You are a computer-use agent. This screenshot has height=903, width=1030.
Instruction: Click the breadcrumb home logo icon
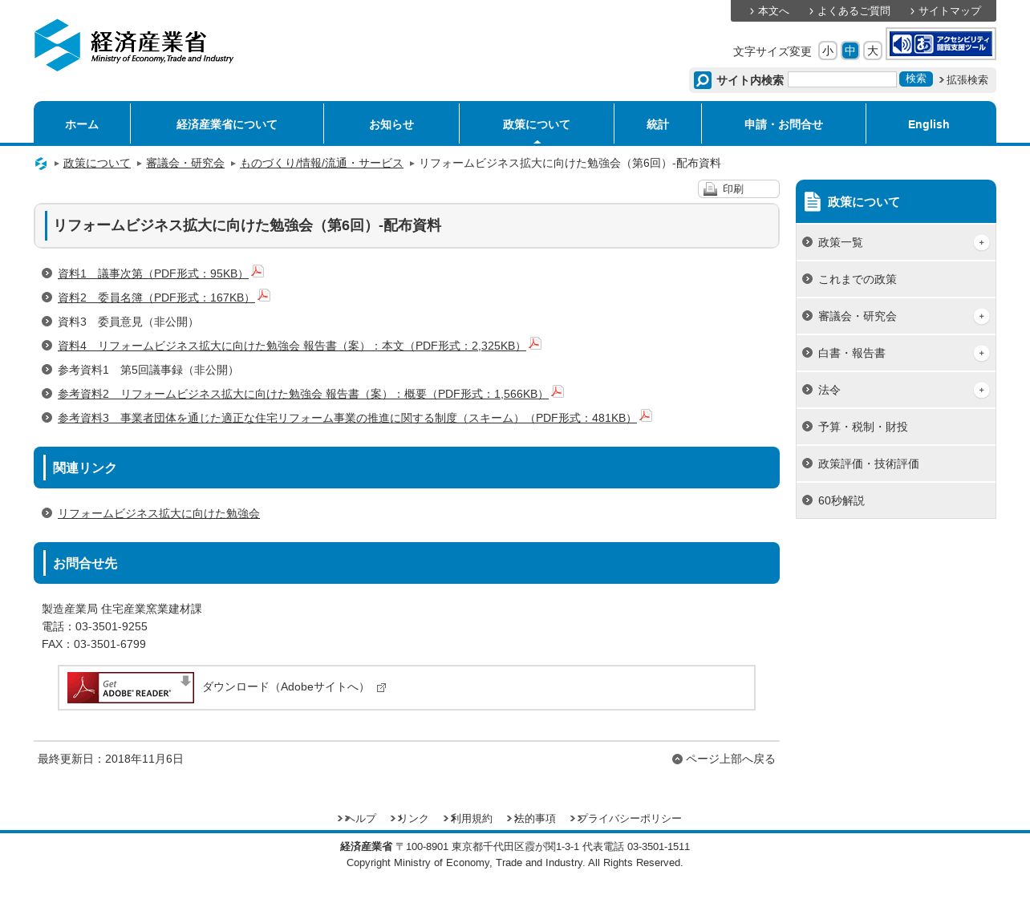coord(41,164)
